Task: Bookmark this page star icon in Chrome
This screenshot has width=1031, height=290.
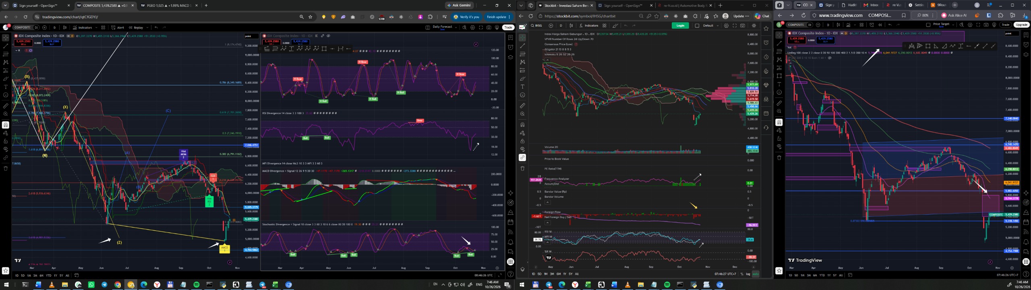Action: coord(311,17)
